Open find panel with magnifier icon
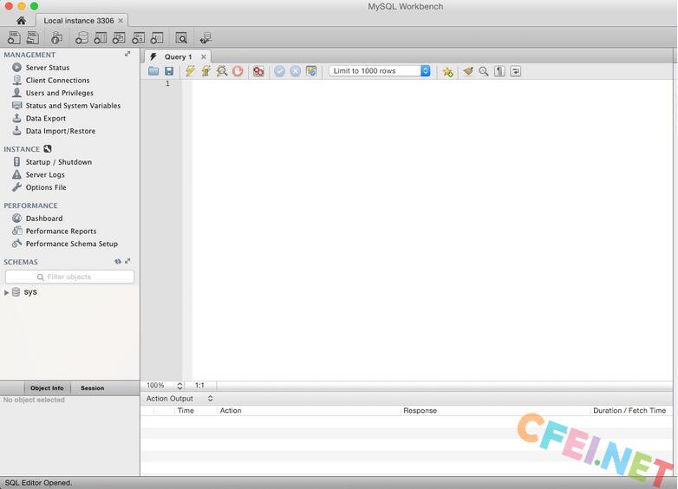Image resolution: width=678 pixels, height=489 pixels. (x=484, y=71)
